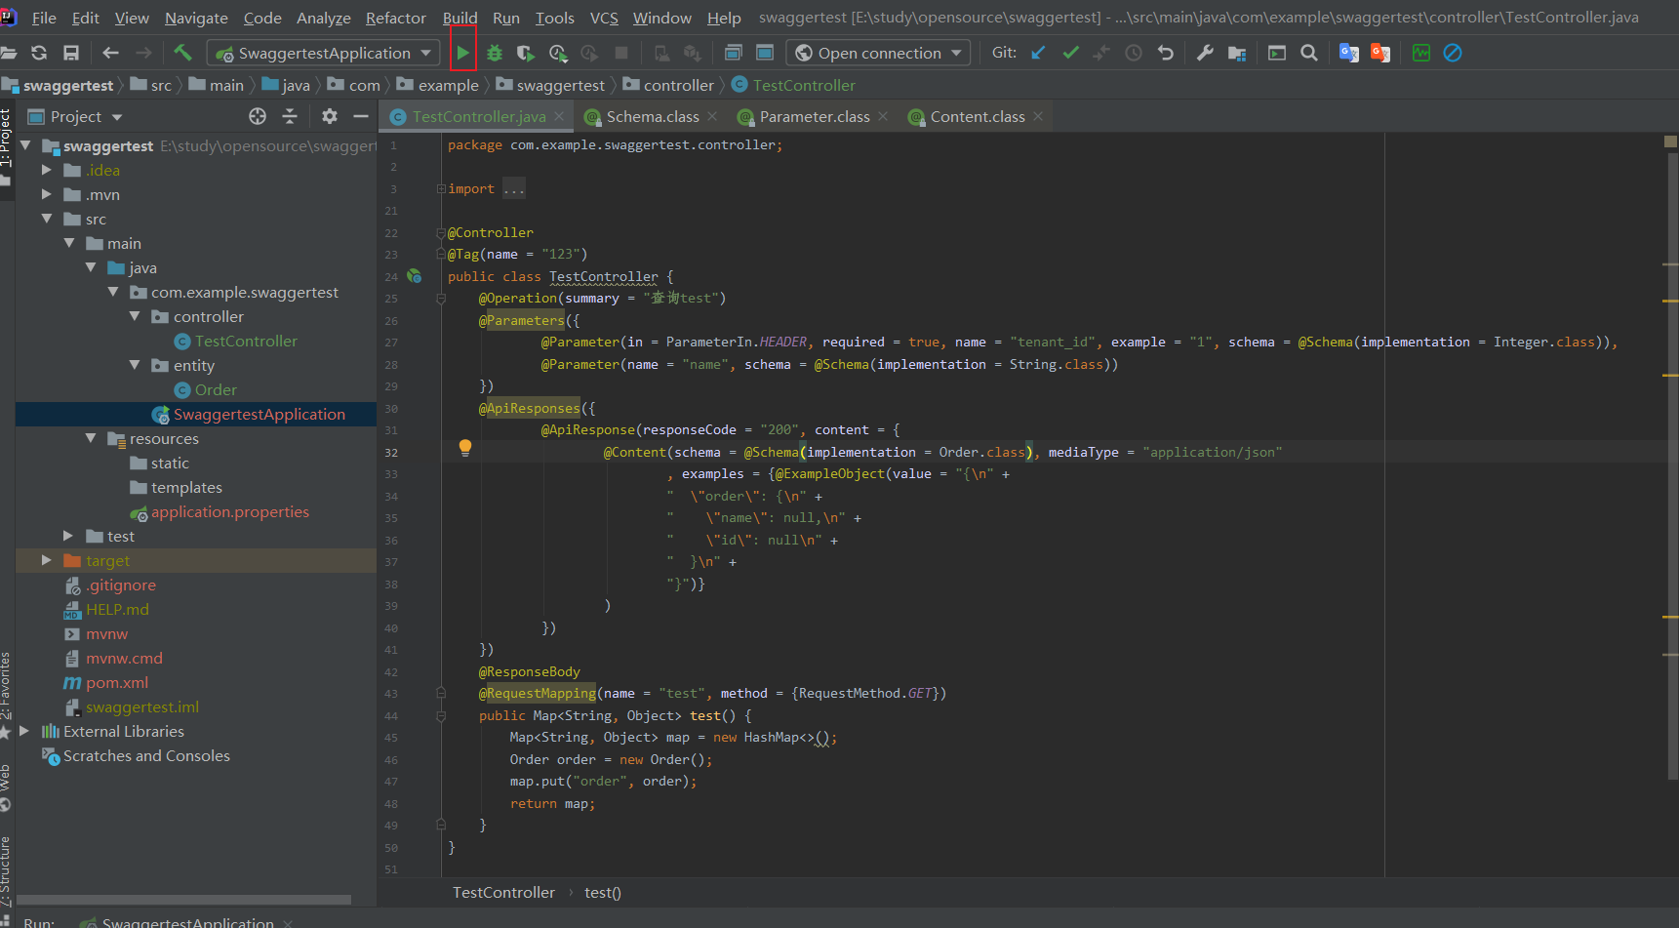This screenshot has height=928, width=1679.
Task: Switch to Content.class tab
Action: (x=977, y=116)
